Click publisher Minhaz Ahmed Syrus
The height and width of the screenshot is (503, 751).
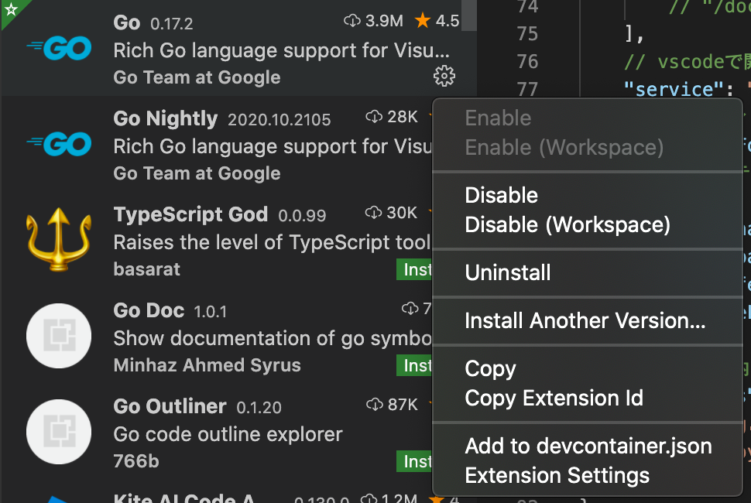[x=207, y=365]
